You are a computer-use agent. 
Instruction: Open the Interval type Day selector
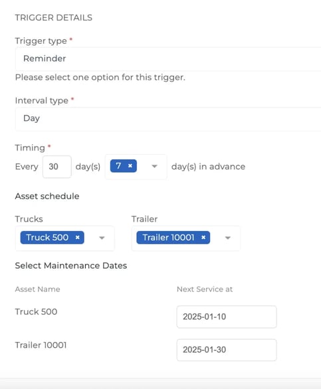coord(168,119)
